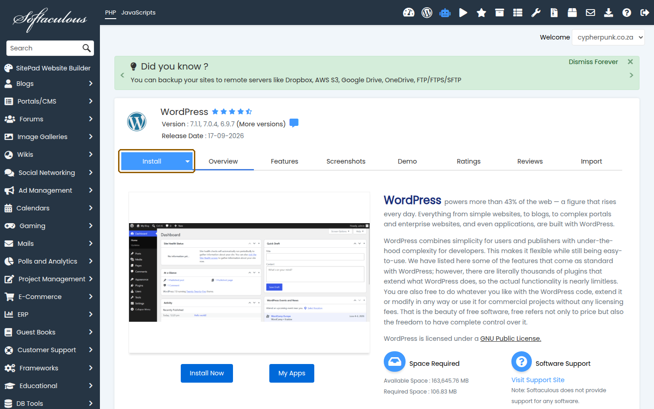Open the zipped file backups icon

click(x=554, y=13)
